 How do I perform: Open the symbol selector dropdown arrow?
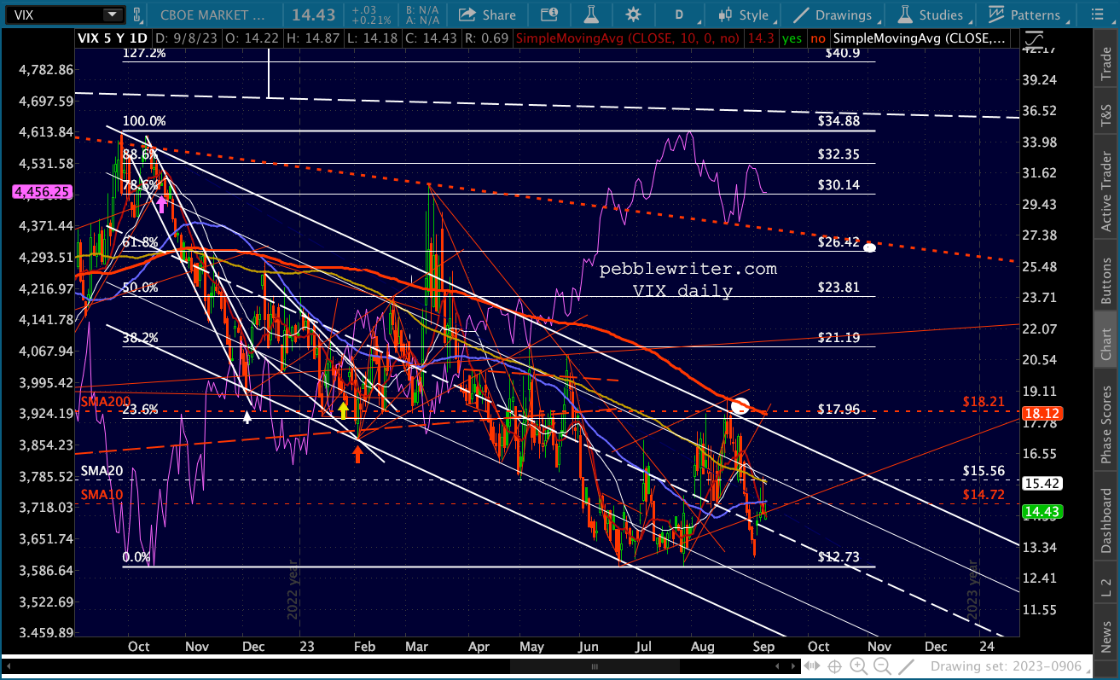click(x=112, y=15)
